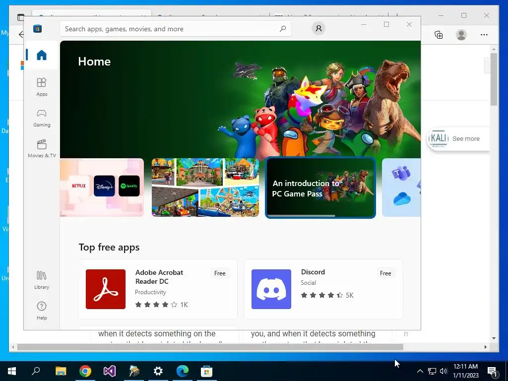Switch to Microsoft Edge on taskbar
The width and height of the screenshot is (508, 381).
182,371
